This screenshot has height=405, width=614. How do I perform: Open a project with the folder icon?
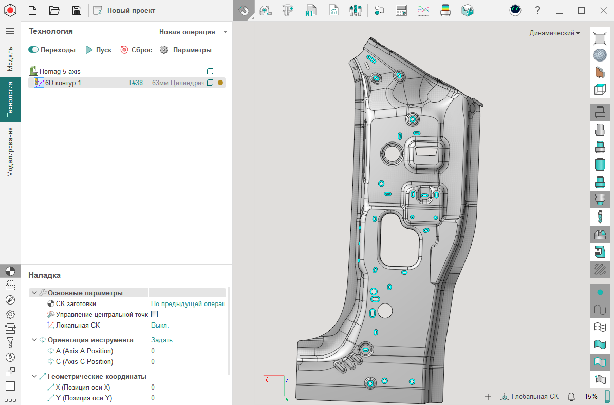tap(54, 10)
